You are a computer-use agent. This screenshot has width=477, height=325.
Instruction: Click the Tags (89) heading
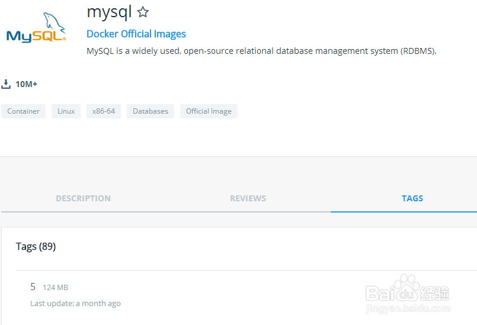tap(36, 246)
